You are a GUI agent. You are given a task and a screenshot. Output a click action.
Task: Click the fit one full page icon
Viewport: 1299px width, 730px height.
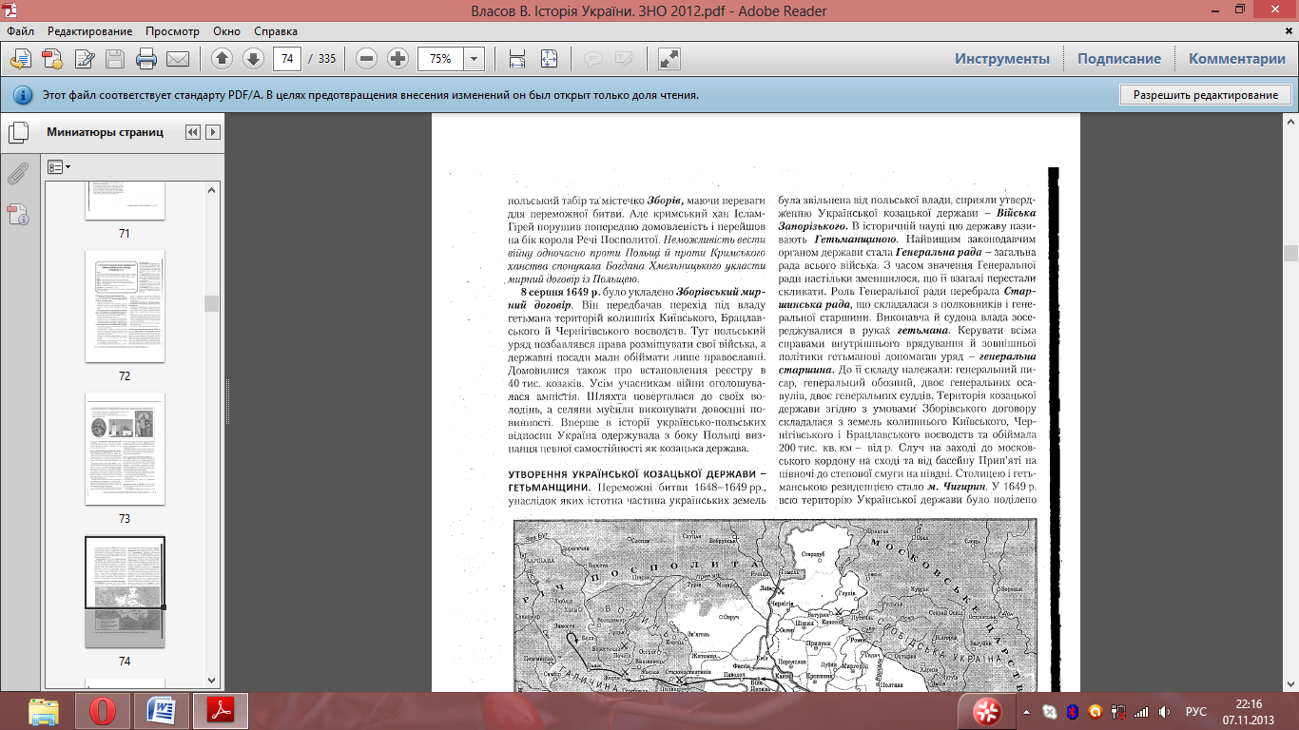[x=549, y=59]
